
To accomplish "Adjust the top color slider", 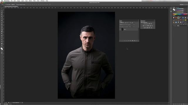I will tap(180, 9).
